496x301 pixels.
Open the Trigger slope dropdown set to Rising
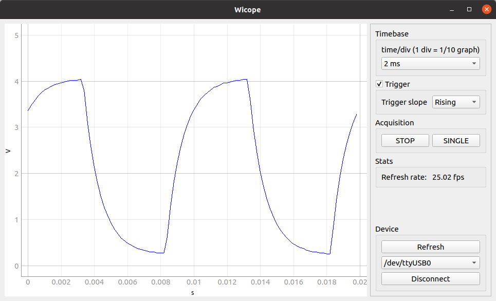pyautogui.click(x=456, y=102)
